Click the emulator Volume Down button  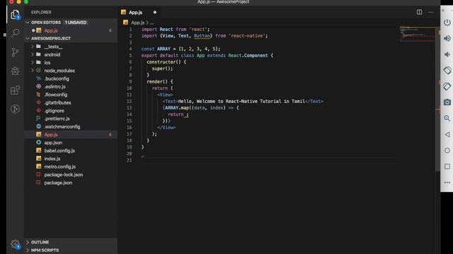tap(447, 54)
